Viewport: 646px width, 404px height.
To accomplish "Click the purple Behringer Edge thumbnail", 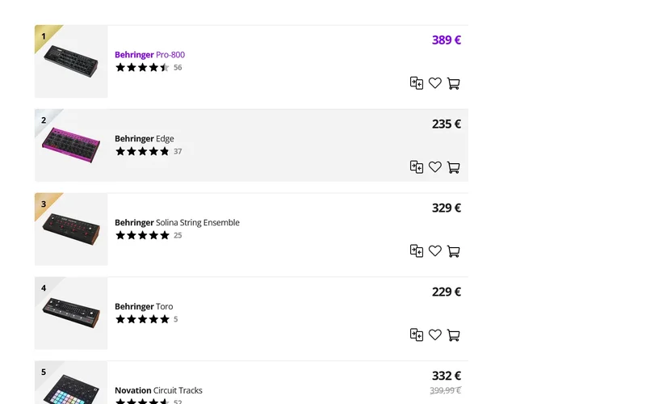I will click(72, 145).
